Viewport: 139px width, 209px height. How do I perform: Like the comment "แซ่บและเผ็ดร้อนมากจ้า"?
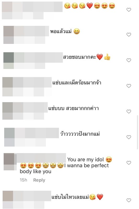point(129,86)
